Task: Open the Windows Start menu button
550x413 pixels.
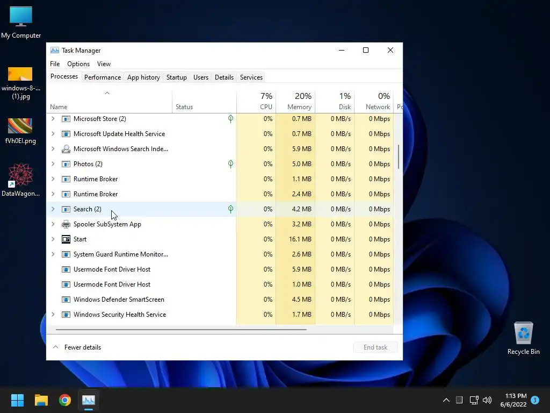Action: tap(17, 400)
